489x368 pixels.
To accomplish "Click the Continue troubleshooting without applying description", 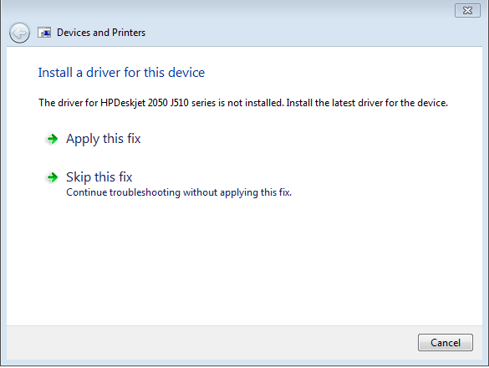I will click(179, 192).
